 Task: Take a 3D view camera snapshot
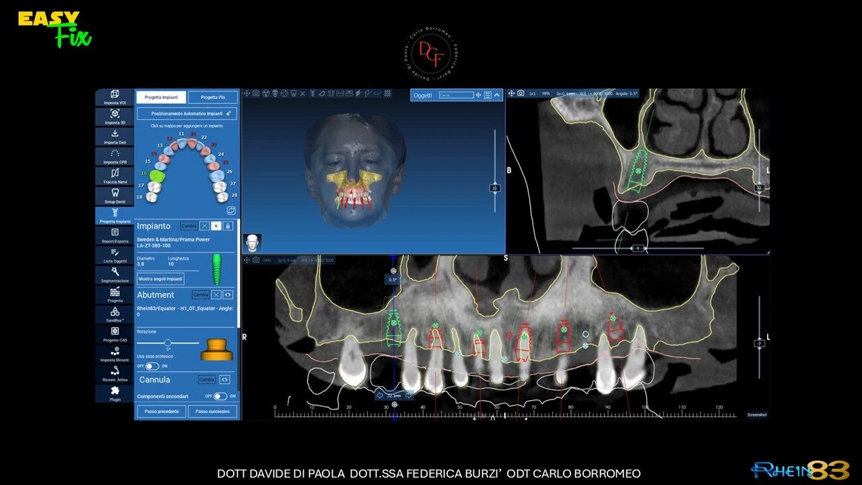click(256, 93)
